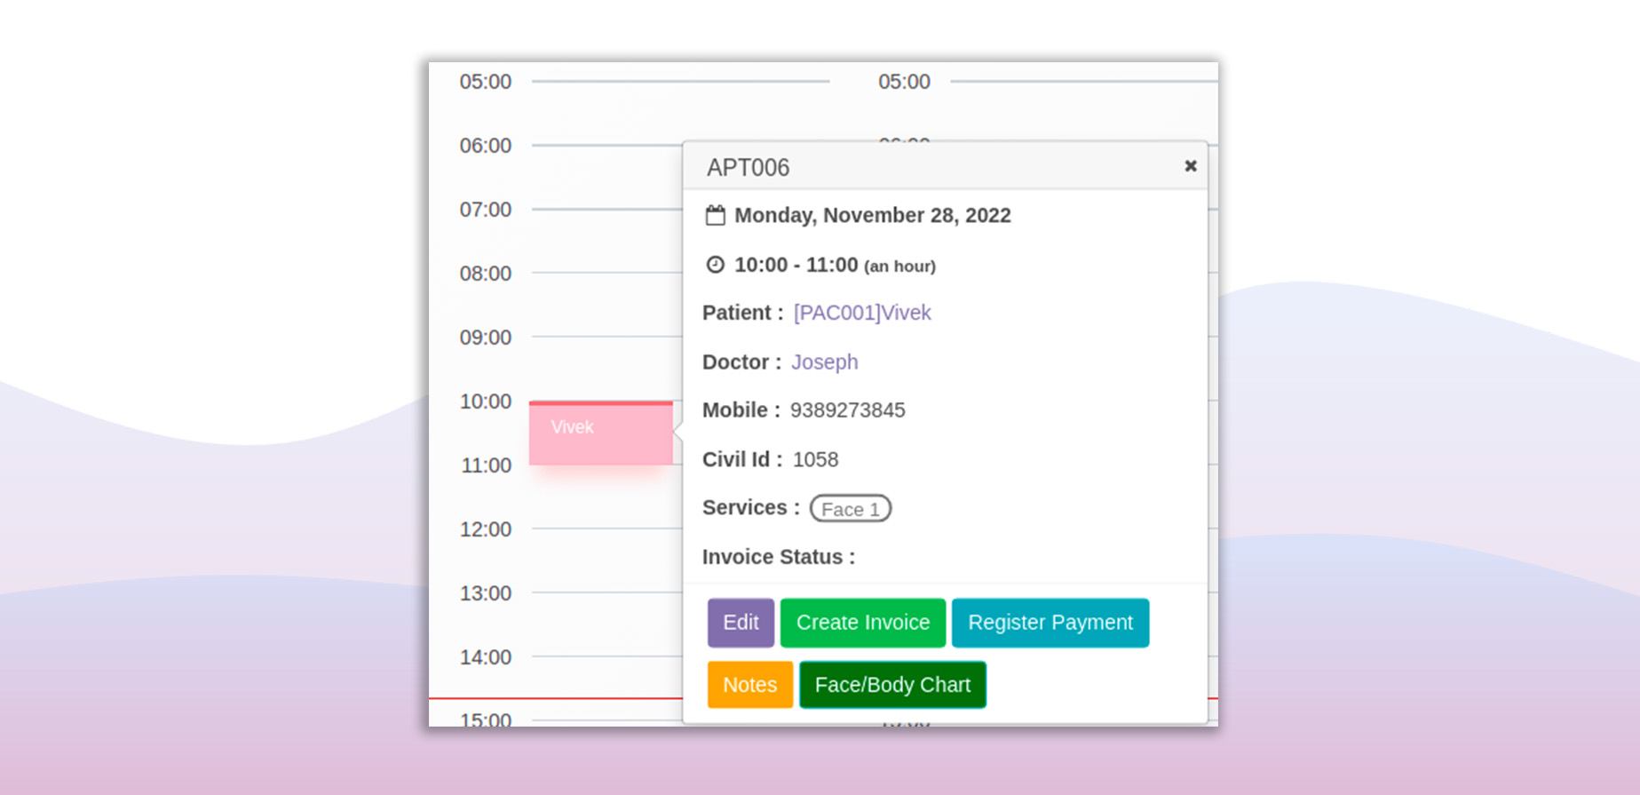1640x795 pixels.
Task: Click the 08:00 time slot row
Action: point(606,274)
